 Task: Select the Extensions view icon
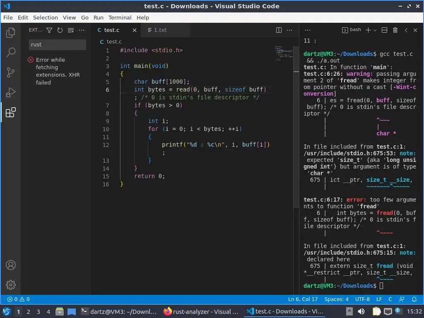(10, 112)
